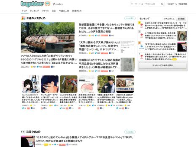Click star icon under 文字は読めるが article

90,53
